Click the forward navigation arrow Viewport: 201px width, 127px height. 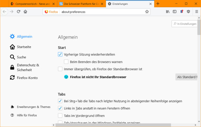pos(11,12)
